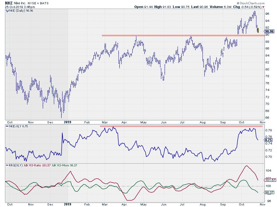Image resolution: width=277 pixels, height=207 pixels.
Task: Click the copyright StockCharts.com logo text
Action: click(x=251, y=3)
